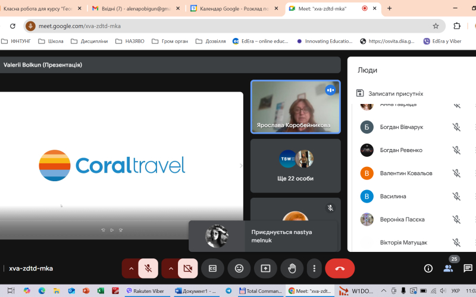Toggle camera off button in Meet
476x297 pixels.
[188, 268]
